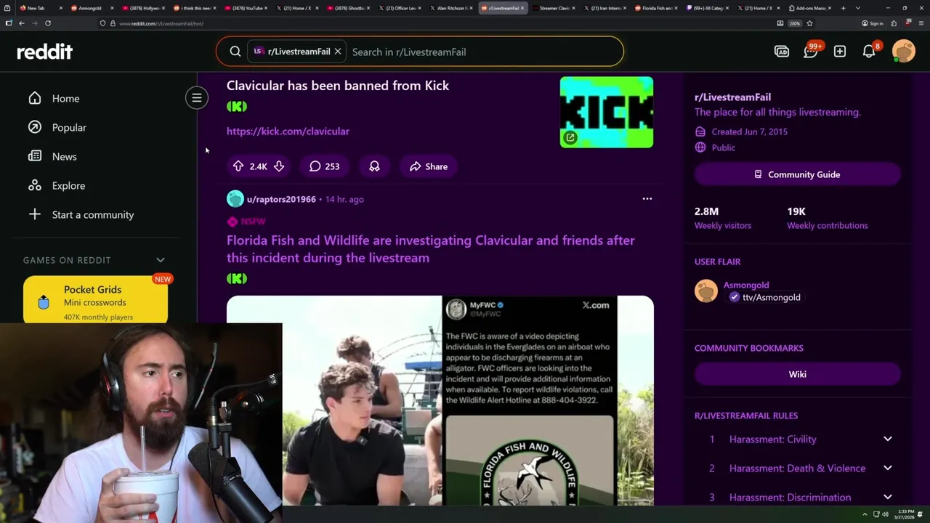Bookmark this page with star icon
This screenshot has width=930, height=523.
[x=810, y=23]
